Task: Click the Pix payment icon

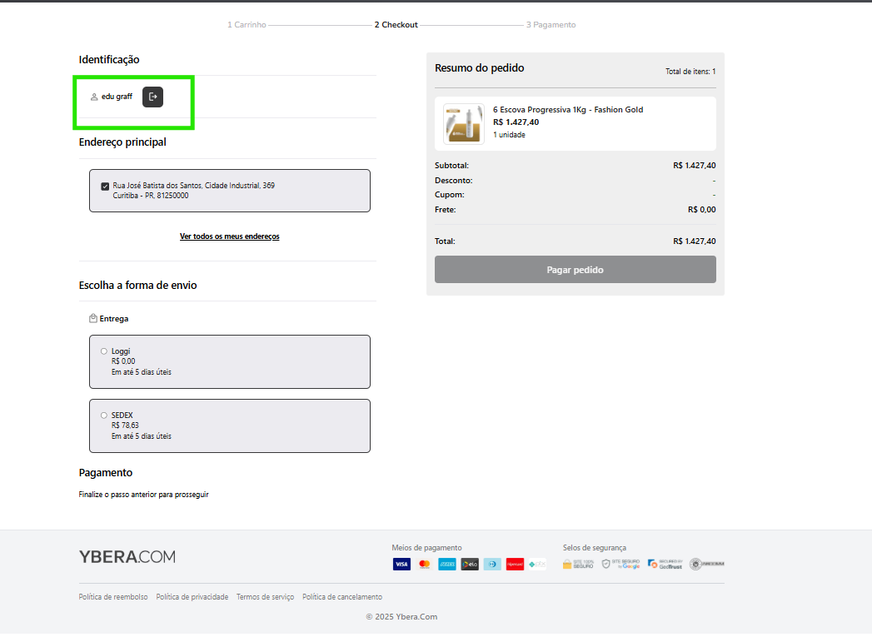Action: click(537, 565)
